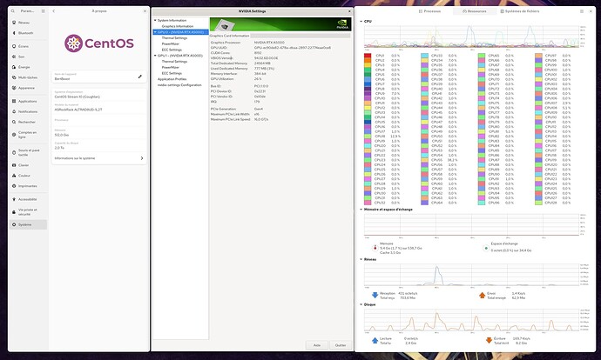Viewport: 601px width, 360px height.
Task: Select PowerMizer under GPU 0
Action: point(171,44)
